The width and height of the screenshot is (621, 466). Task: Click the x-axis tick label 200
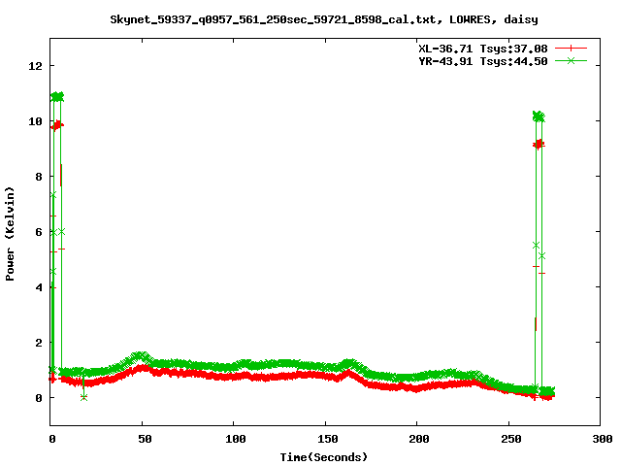click(419, 439)
